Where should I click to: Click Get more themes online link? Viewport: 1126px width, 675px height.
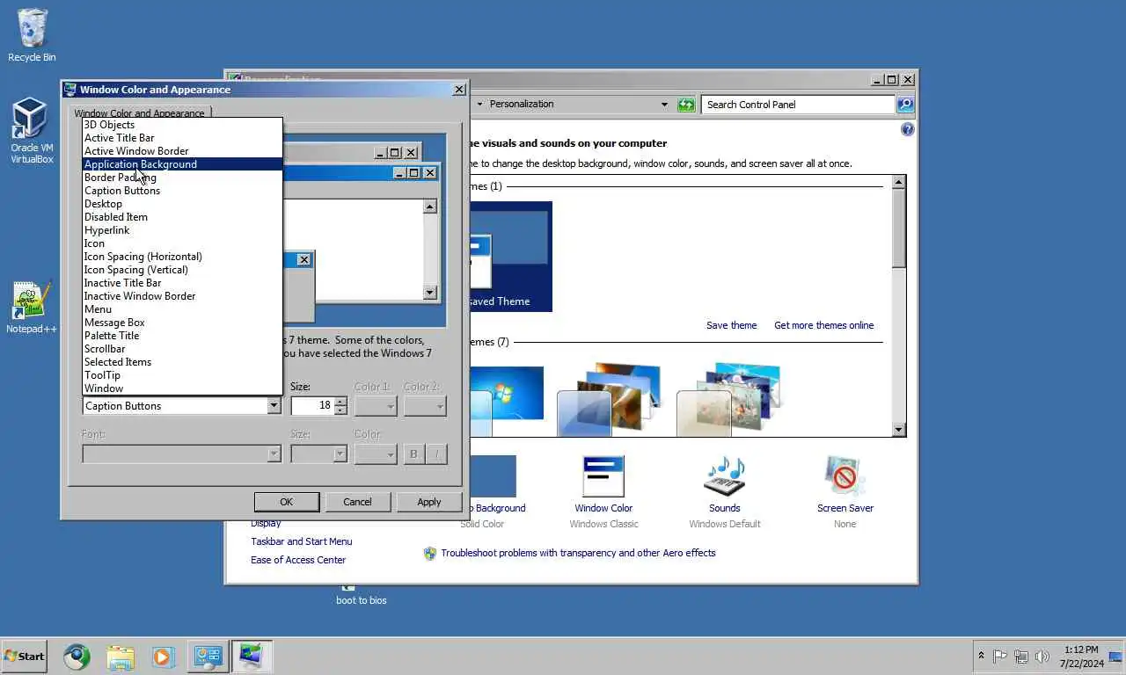pos(824,325)
